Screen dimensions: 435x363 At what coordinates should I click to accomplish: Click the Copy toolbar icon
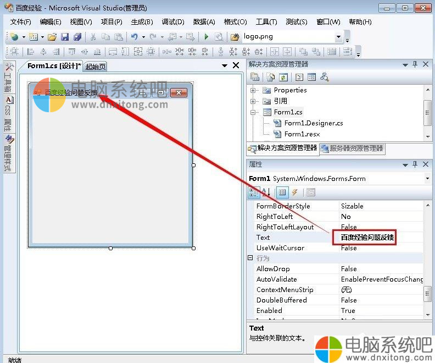pos(105,37)
